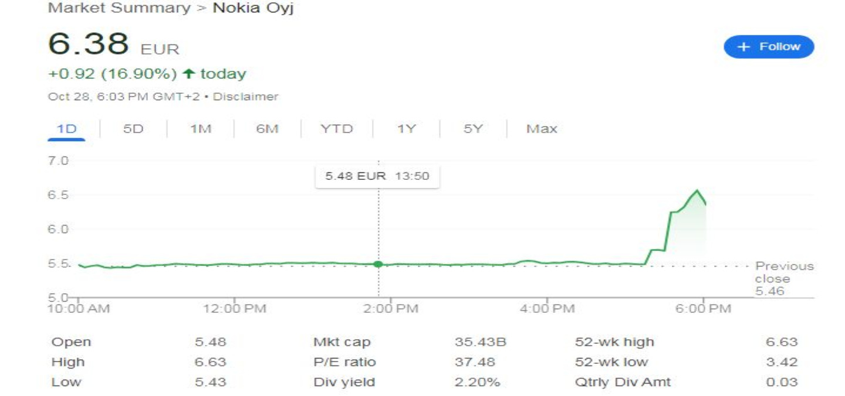Click the Nokia Oyj breadcrumb title
This screenshot has height=396, width=845.
(252, 8)
